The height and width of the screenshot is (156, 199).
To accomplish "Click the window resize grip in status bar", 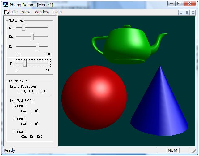I will pos(194,151).
